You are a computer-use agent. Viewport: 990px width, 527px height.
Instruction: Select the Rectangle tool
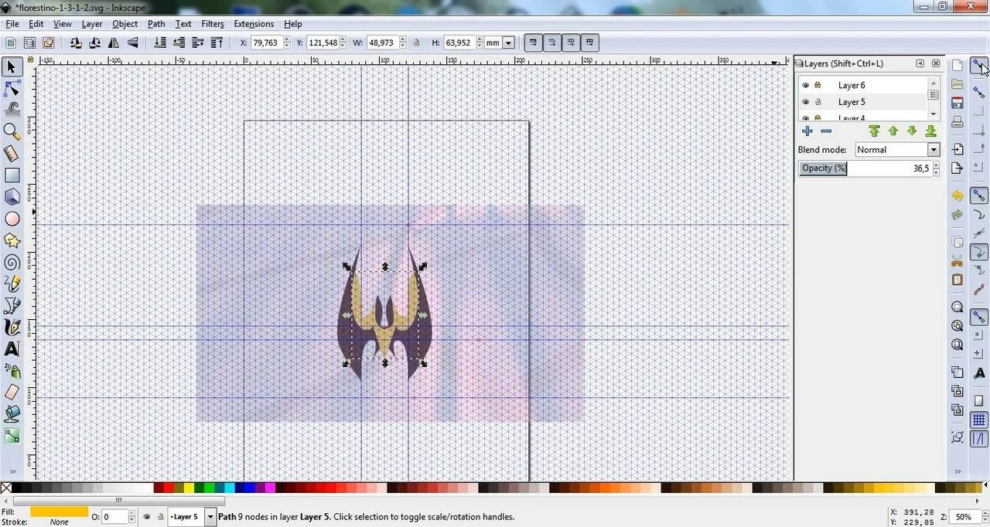pyautogui.click(x=12, y=175)
